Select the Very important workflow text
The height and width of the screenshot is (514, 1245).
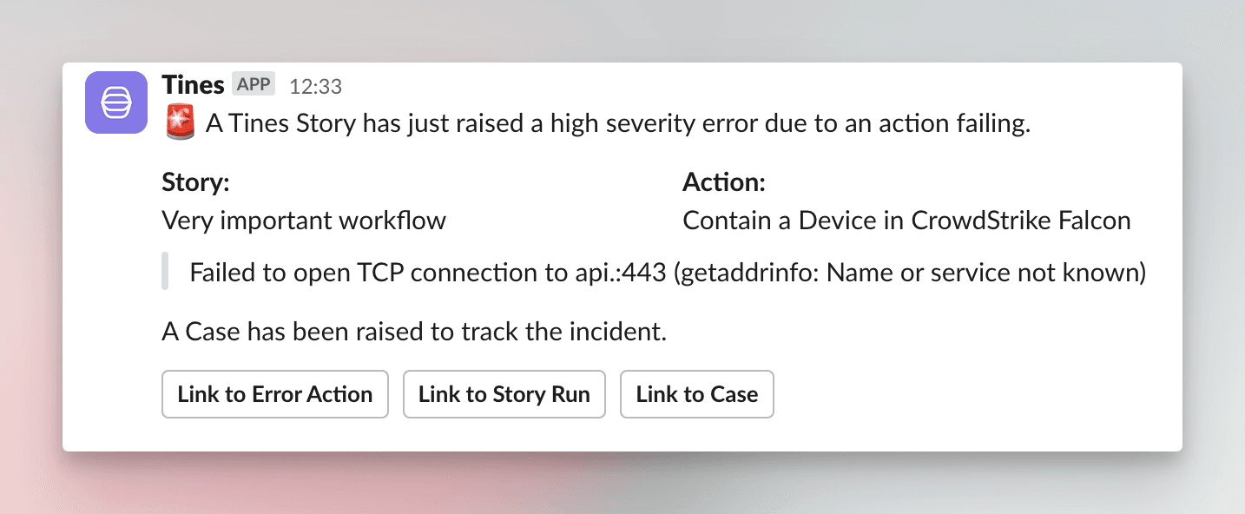coord(304,221)
